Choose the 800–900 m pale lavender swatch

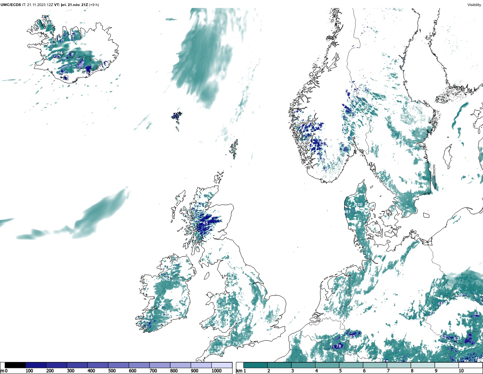180,365
